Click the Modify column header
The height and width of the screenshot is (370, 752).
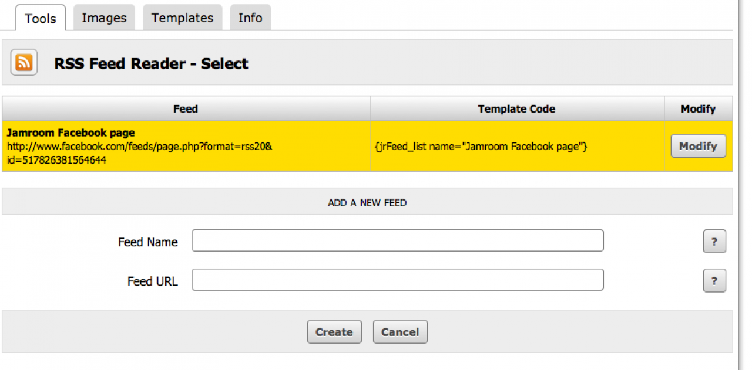698,109
